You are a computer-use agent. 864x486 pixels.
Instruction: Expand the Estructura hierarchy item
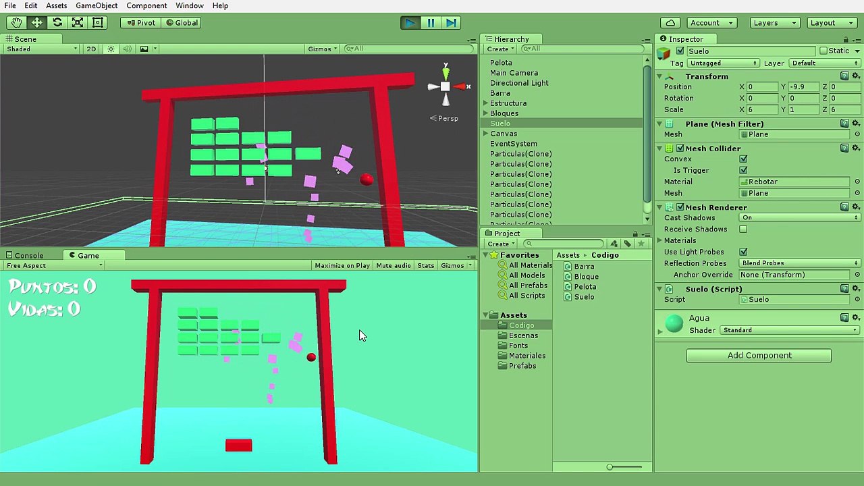tap(485, 103)
